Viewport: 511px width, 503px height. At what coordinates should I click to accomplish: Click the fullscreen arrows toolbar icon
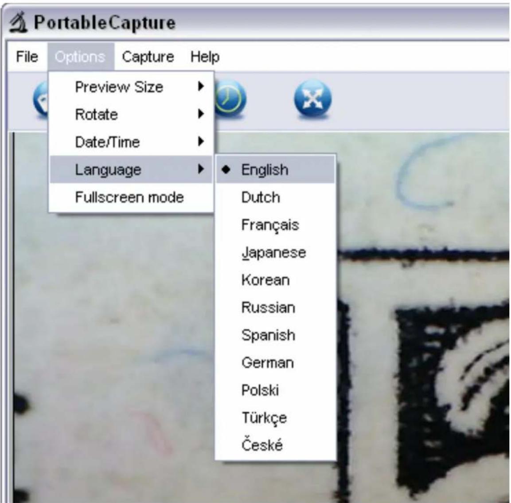[312, 98]
